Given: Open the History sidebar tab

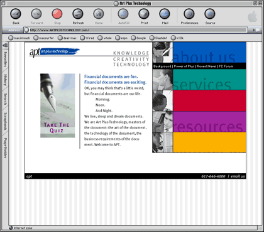Looking at the screenshot, I should click(x=6, y=80).
